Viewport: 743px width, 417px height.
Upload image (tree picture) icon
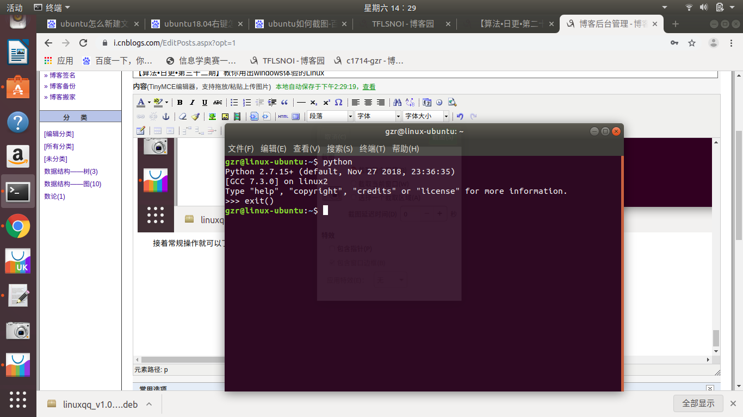[212, 116]
